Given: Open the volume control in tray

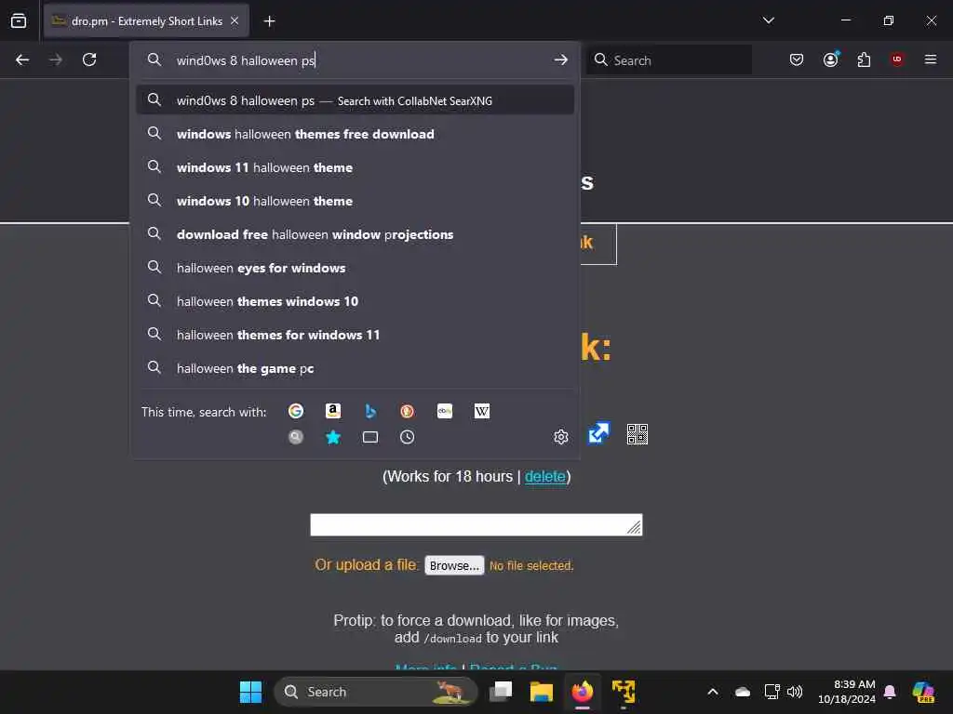Looking at the screenshot, I should coord(795,692).
